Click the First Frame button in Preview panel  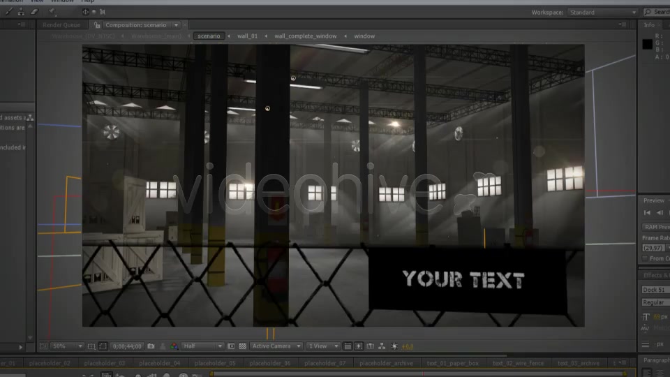pos(647,213)
